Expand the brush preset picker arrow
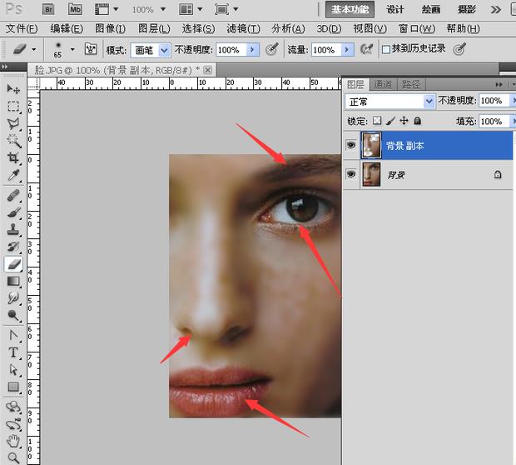The image size is (516, 465). pyautogui.click(x=72, y=50)
